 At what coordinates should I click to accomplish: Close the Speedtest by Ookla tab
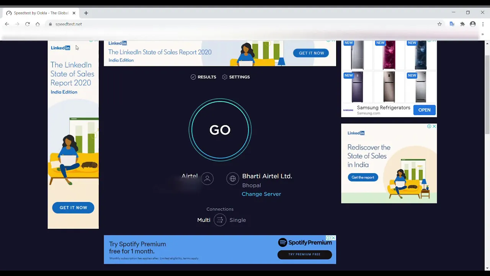click(x=74, y=13)
